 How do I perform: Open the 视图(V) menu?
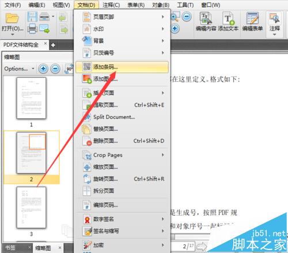tap(61, 5)
